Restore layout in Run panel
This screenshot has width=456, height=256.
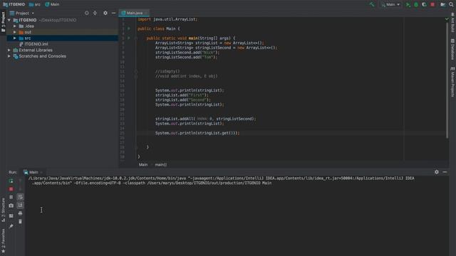(11, 216)
